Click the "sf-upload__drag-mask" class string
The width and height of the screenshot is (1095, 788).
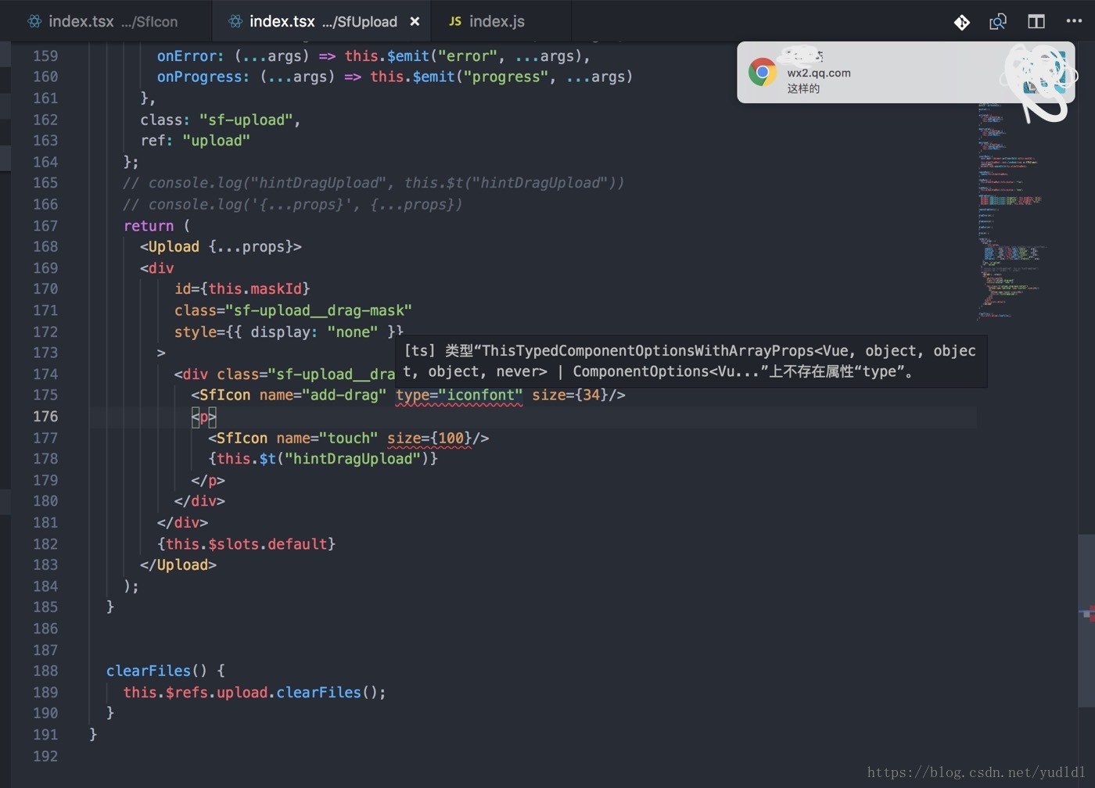[x=318, y=311]
